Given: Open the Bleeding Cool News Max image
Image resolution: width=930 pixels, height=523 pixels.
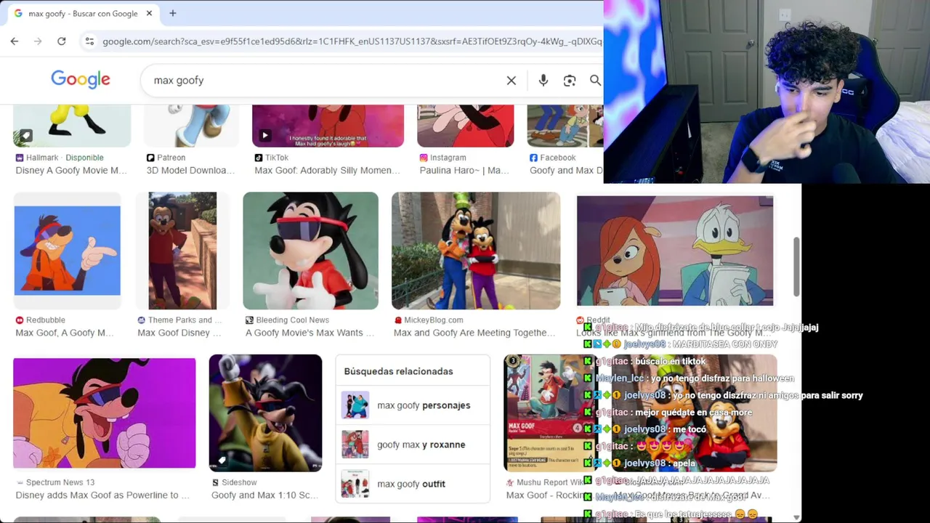Looking at the screenshot, I should click(310, 251).
